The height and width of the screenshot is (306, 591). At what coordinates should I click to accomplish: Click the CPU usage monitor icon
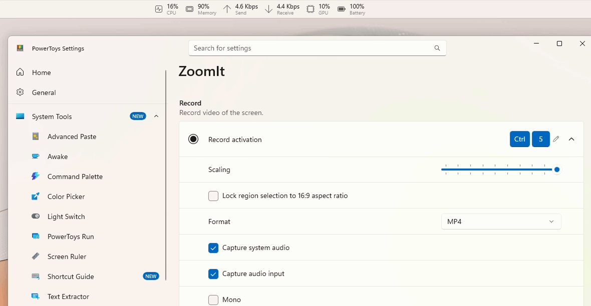(x=159, y=9)
